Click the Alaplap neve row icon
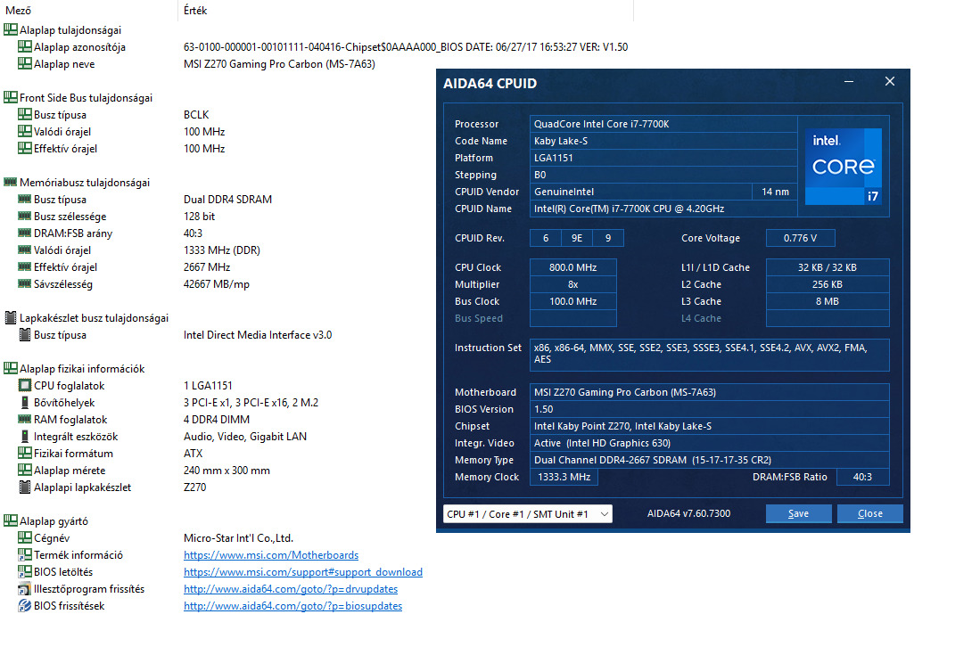The height and width of the screenshot is (647, 980). coord(24,63)
